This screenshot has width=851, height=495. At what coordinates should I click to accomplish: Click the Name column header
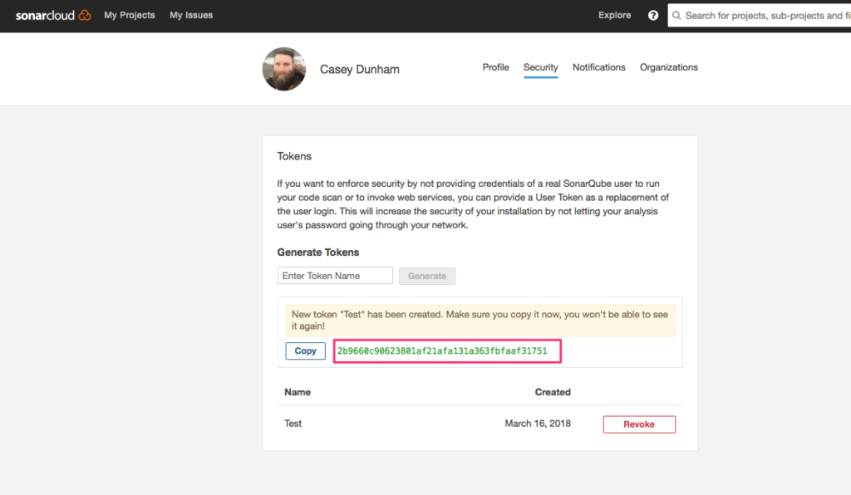pos(298,392)
